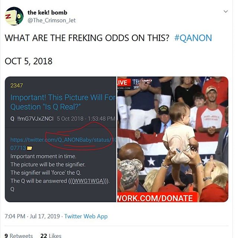Click post number 2347 in screenshot
The image size is (238, 238).
click(16, 86)
